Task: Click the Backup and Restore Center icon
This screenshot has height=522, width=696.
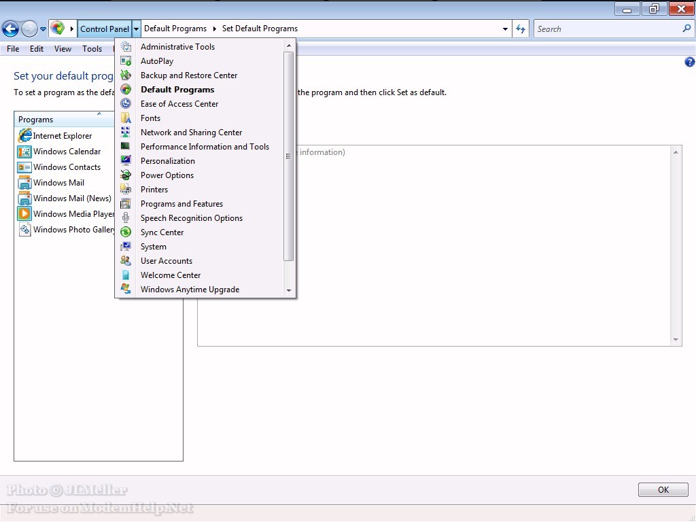Action: click(126, 75)
